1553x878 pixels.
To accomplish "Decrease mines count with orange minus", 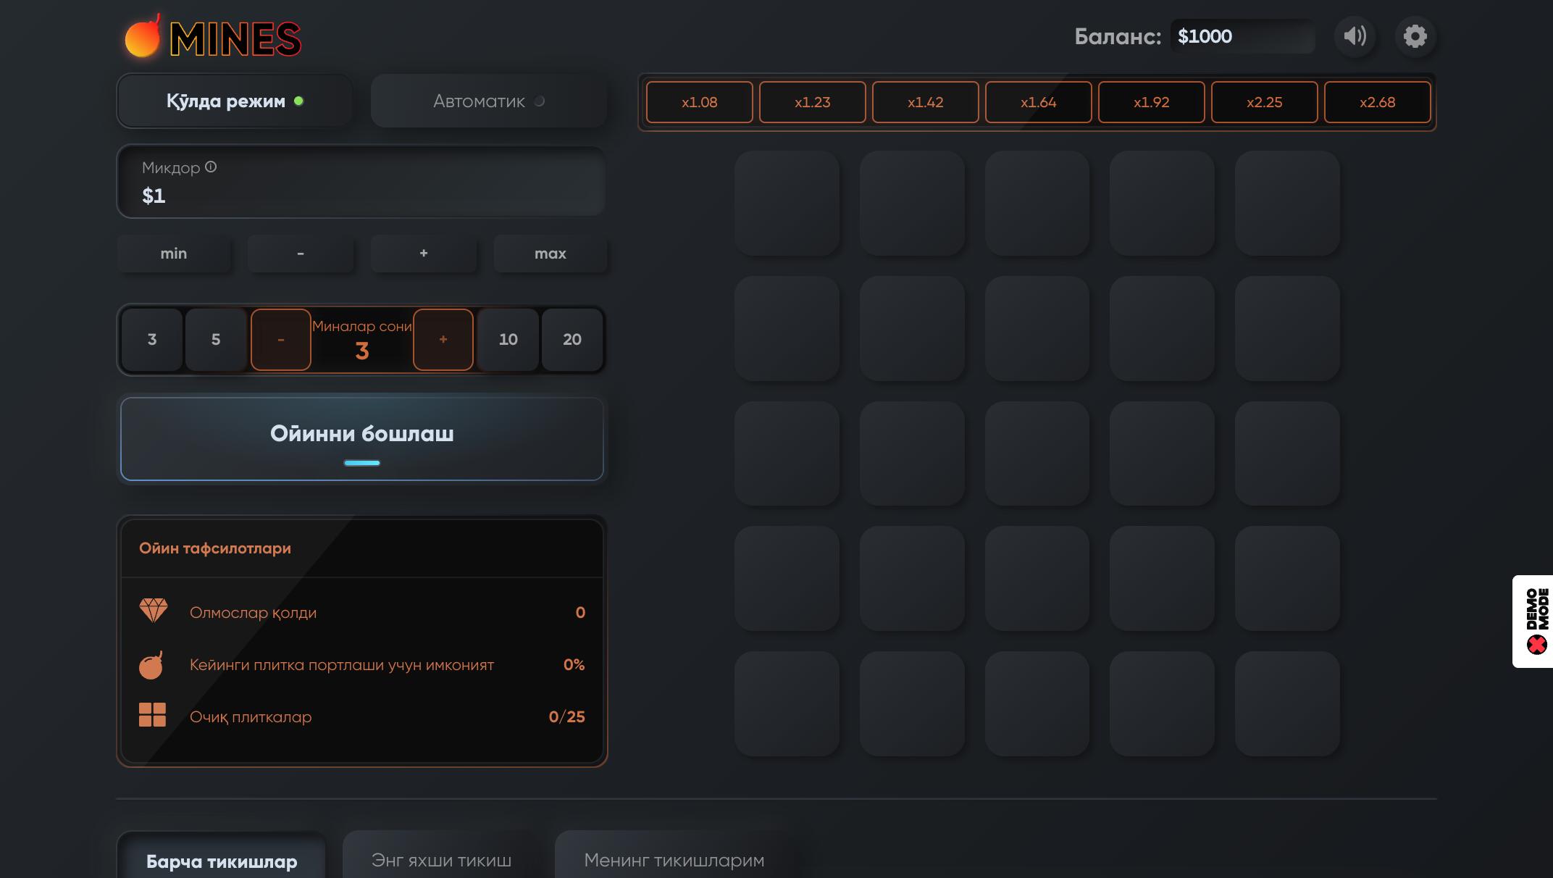I will (281, 339).
